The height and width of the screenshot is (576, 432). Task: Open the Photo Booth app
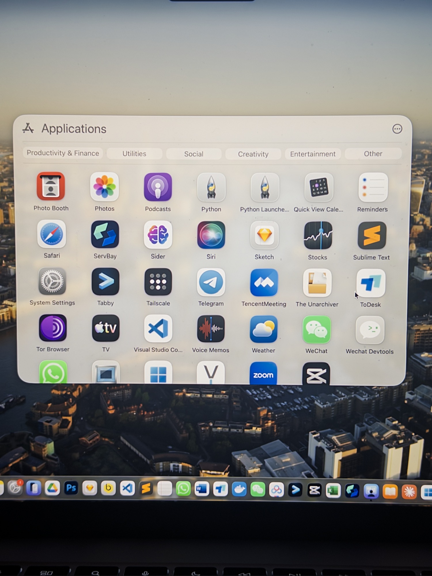click(x=51, y=186)
